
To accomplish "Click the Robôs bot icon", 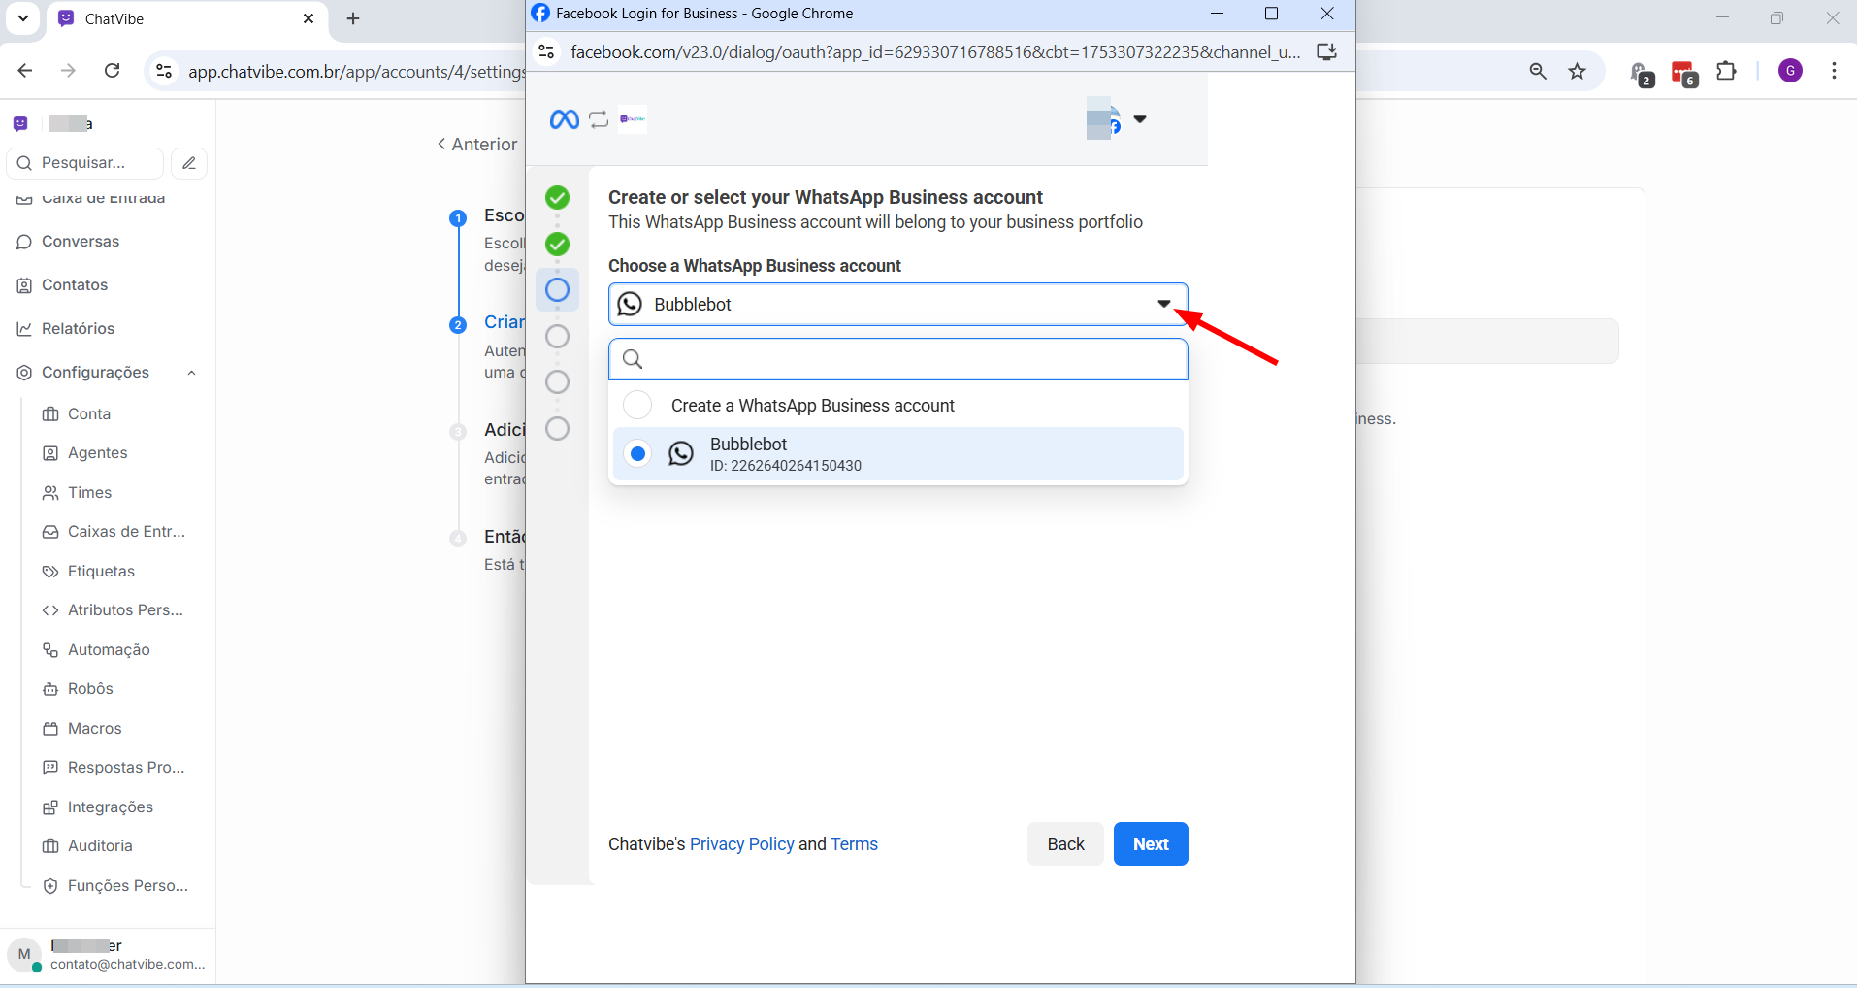I will coord(50,689).
